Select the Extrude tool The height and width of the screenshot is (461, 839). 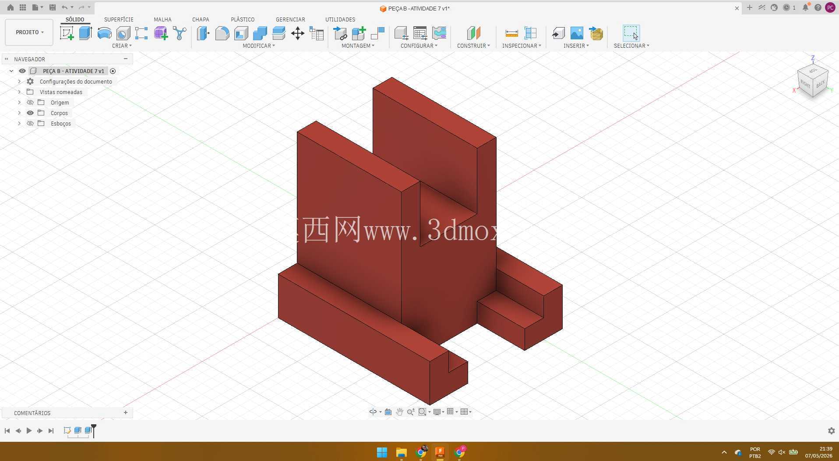pyautogui.click(x=85, y=33)
